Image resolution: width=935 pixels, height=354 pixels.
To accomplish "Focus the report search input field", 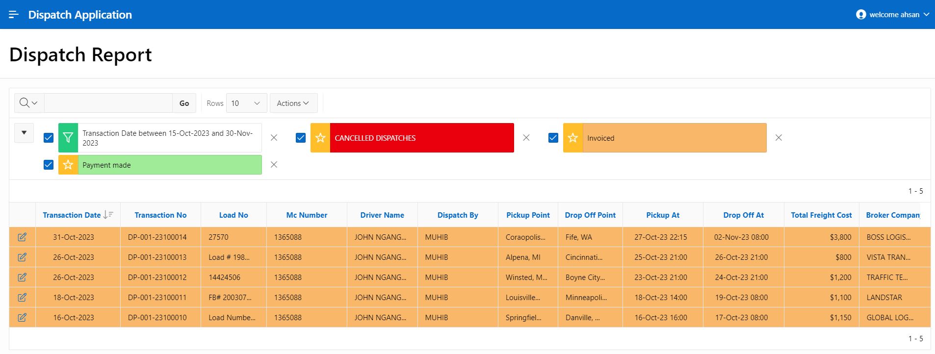I will 108,103.
